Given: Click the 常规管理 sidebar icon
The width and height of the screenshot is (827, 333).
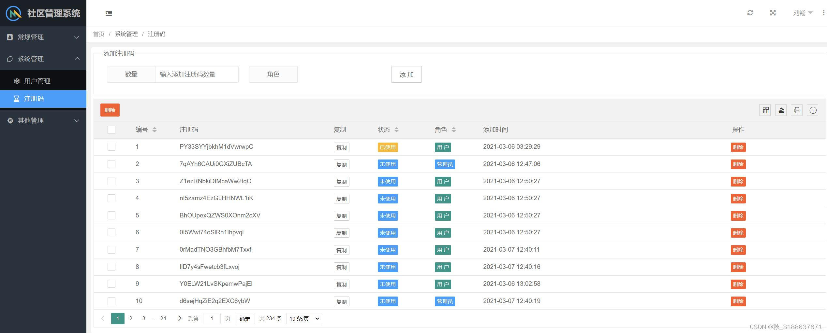Looking at the screenshot, I should coord(10,37).
